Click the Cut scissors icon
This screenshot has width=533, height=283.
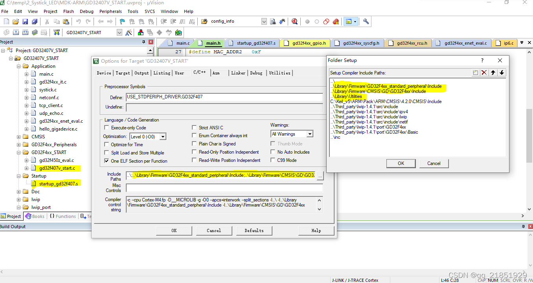[47, 22]
